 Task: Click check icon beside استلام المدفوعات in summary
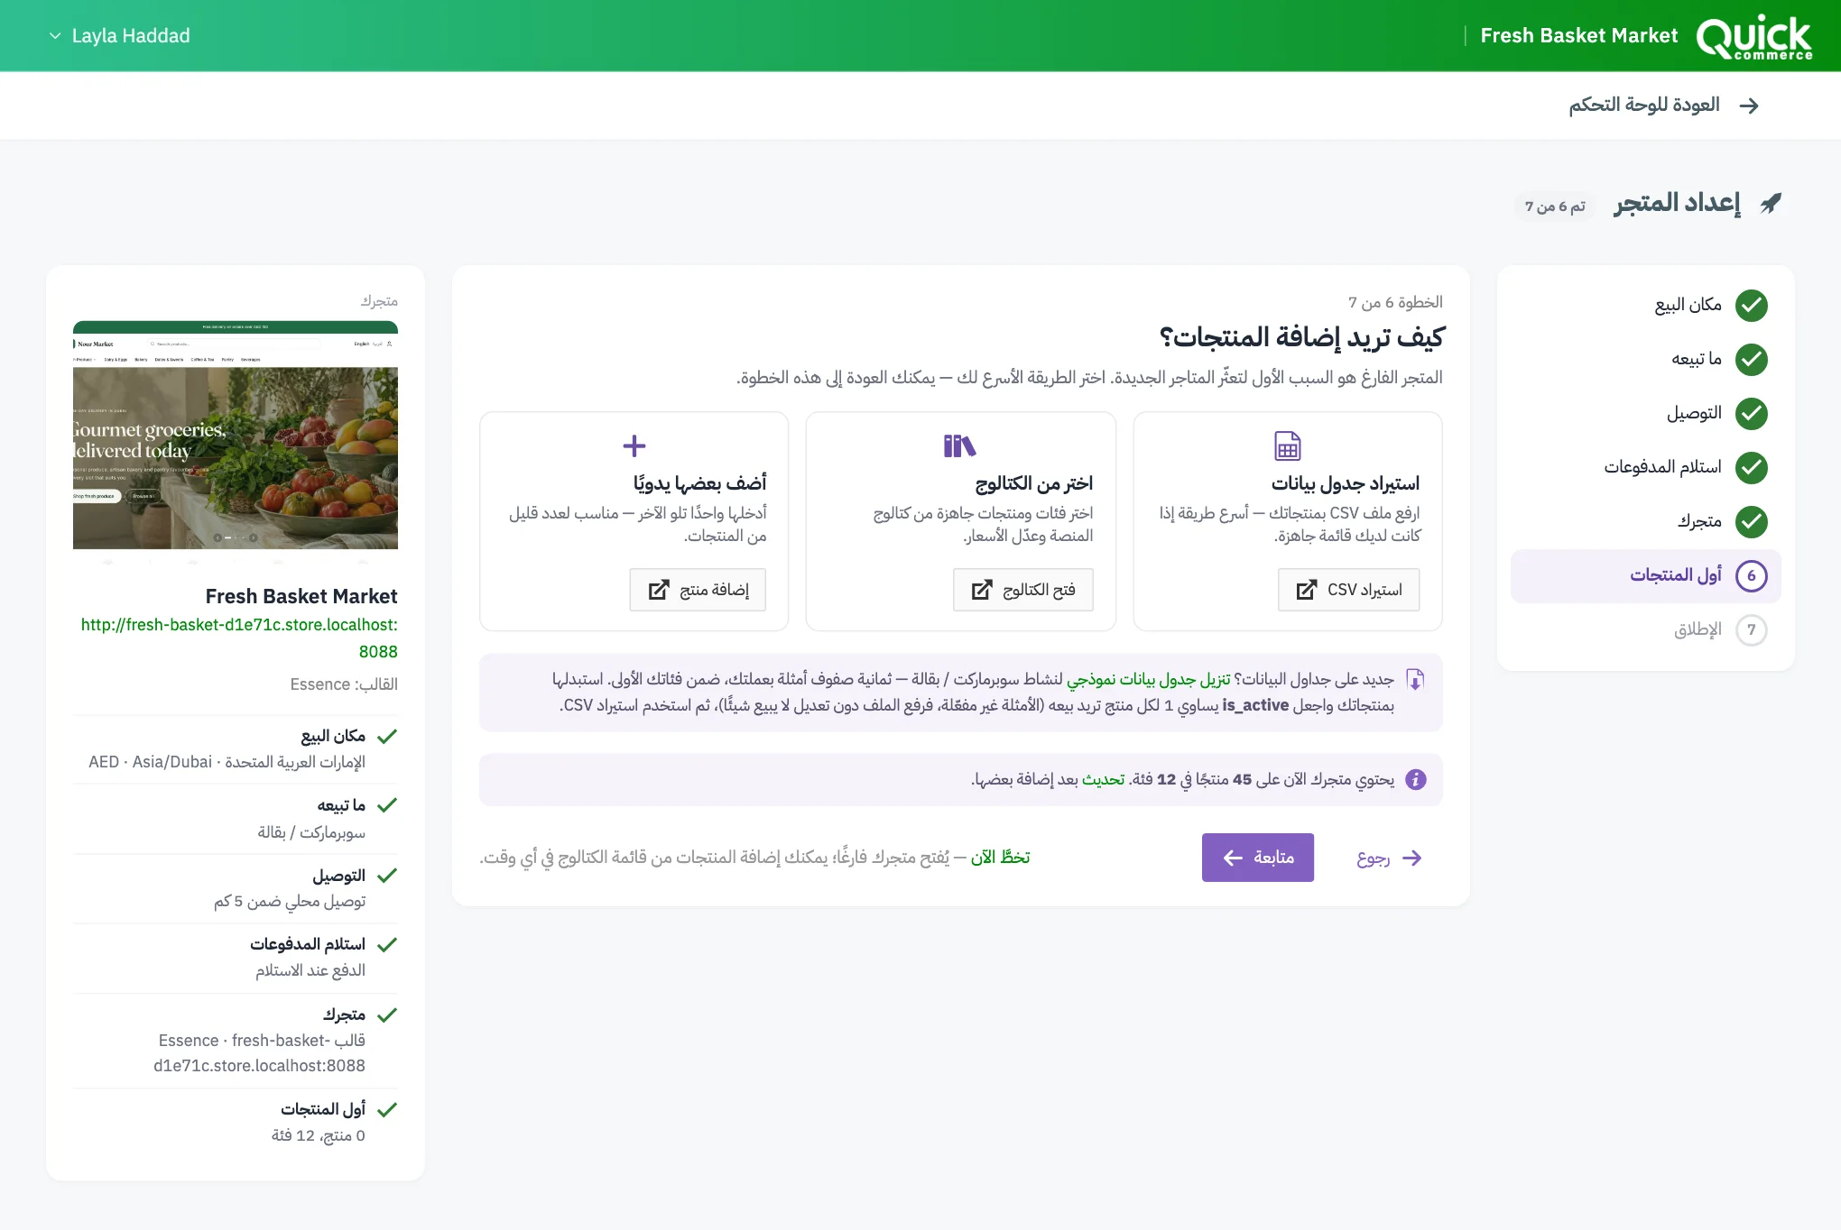pyautogui.click(x=387, y=945)
